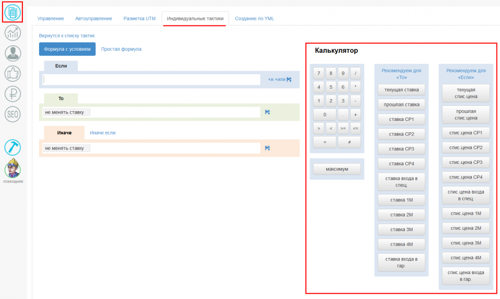Viewport: 500px width, 299px height.
Task: Switch to the Управление tab
Action: click(50, 19)
